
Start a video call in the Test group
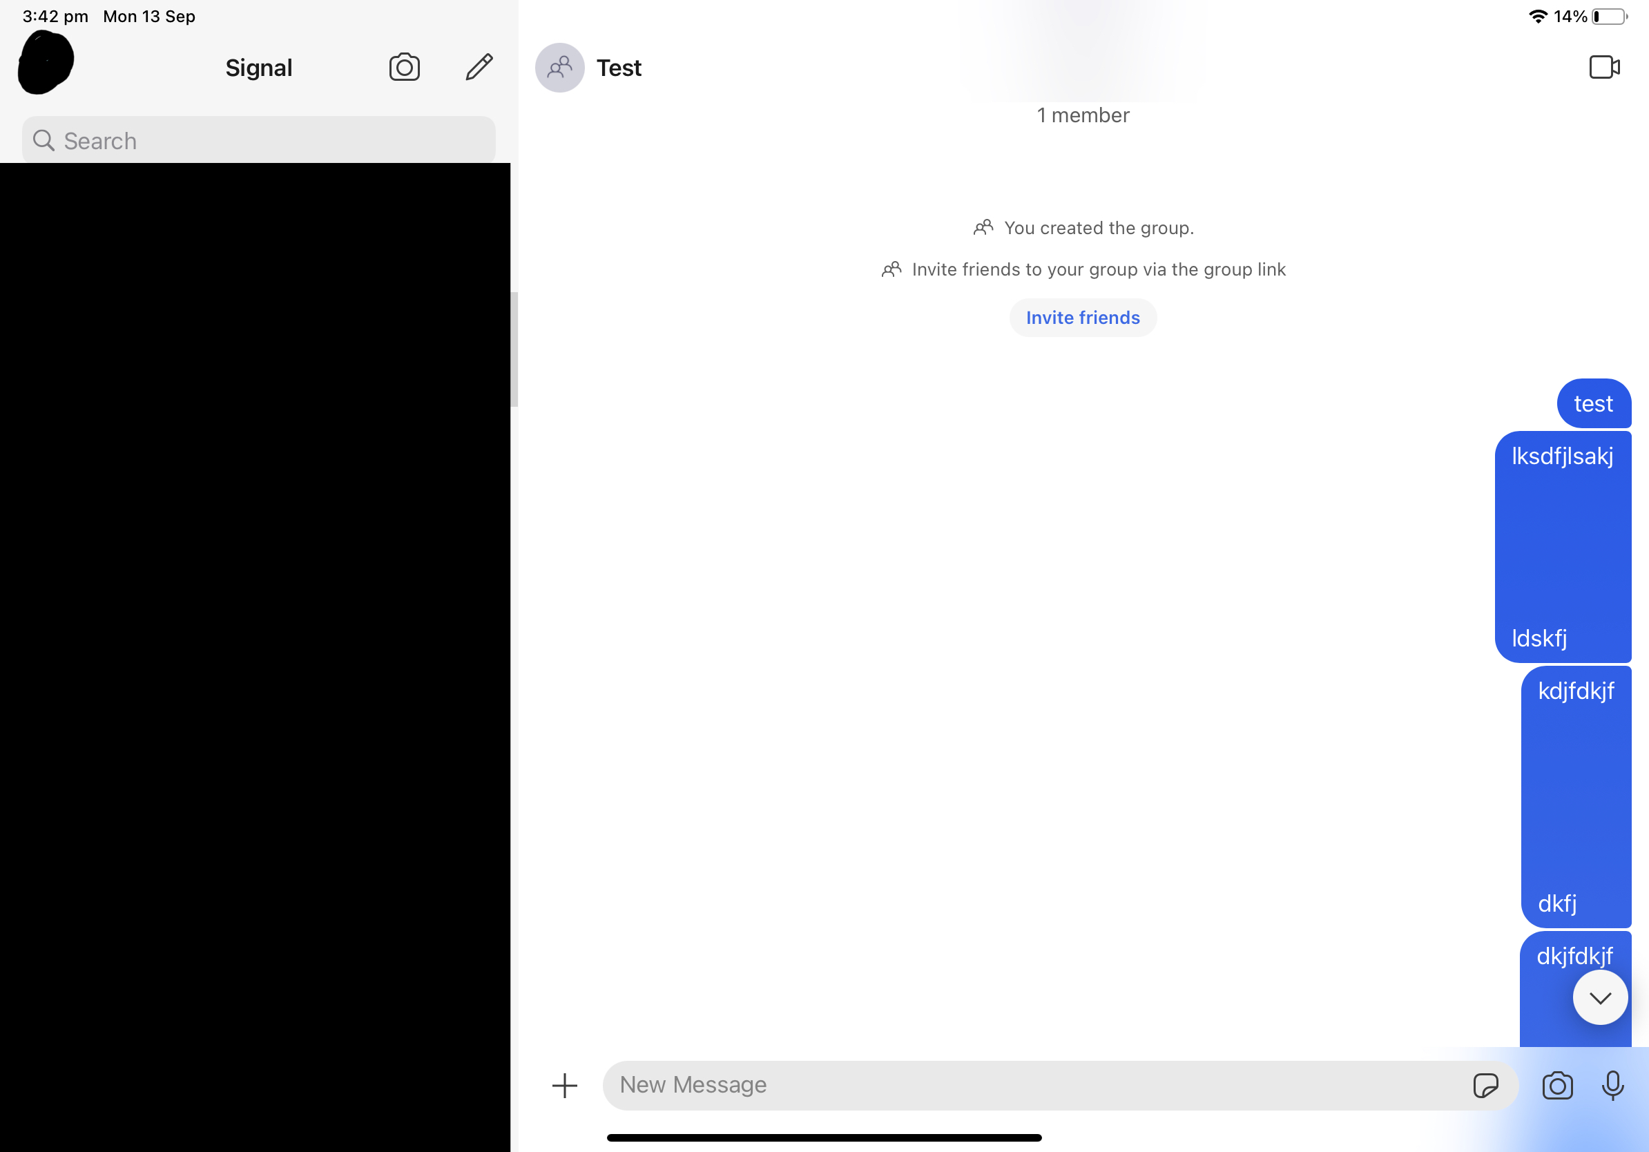1605,67
